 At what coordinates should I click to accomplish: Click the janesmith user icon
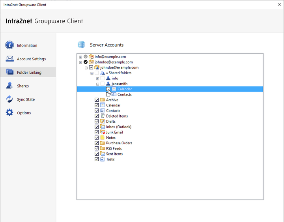click(108, 84)
